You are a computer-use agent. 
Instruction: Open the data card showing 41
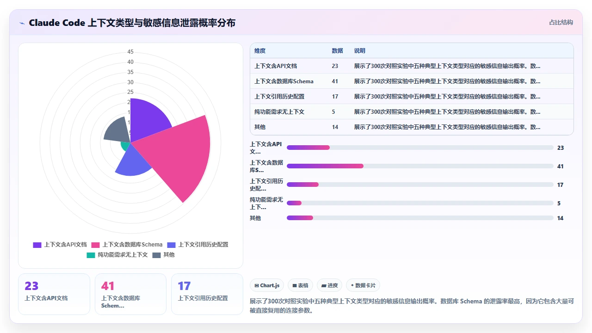coord(130,294)
